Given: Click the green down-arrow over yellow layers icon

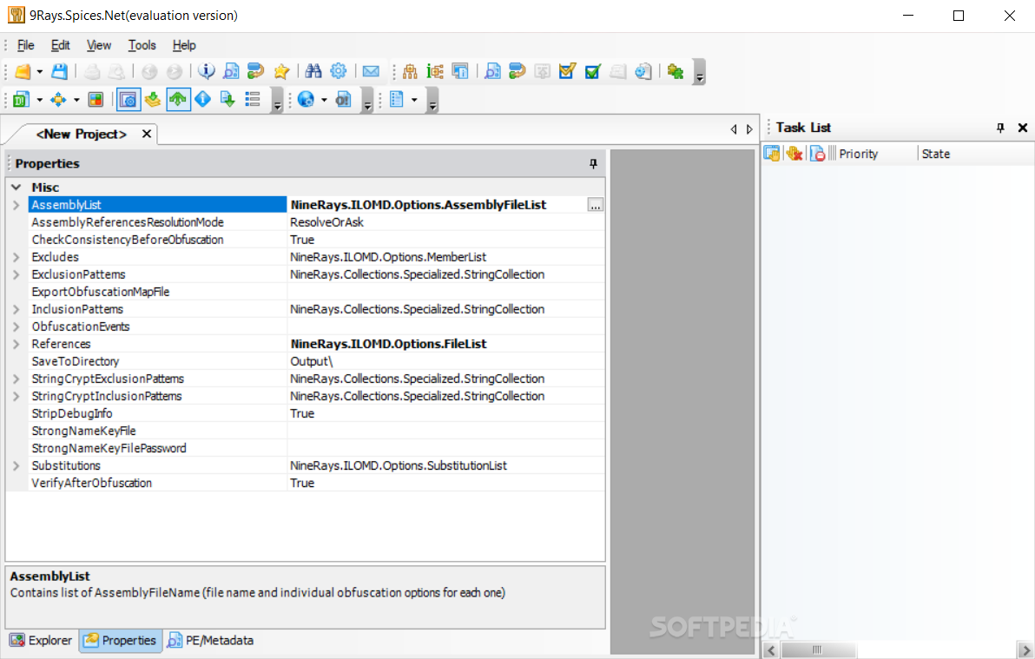Looking at the screenshot, I should click(x=153, y=100).
